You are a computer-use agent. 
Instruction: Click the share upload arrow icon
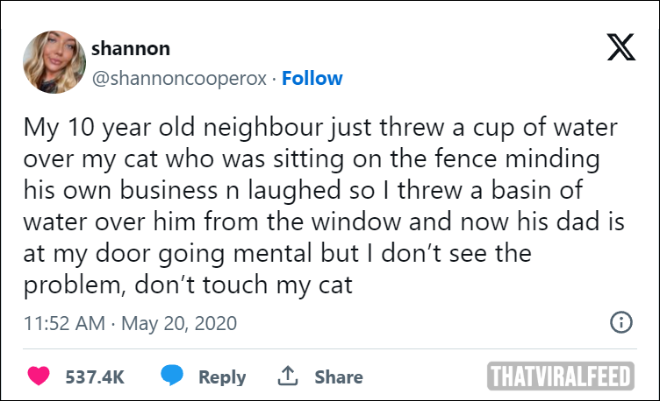coord(288,376)
